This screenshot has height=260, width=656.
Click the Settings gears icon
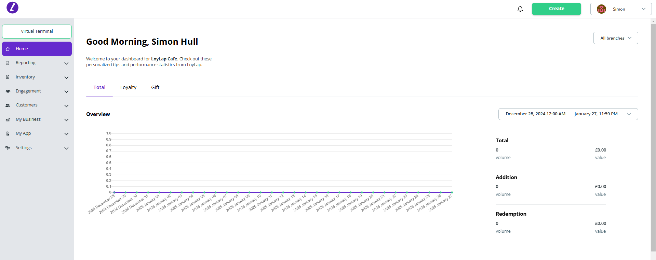(8, 148)
